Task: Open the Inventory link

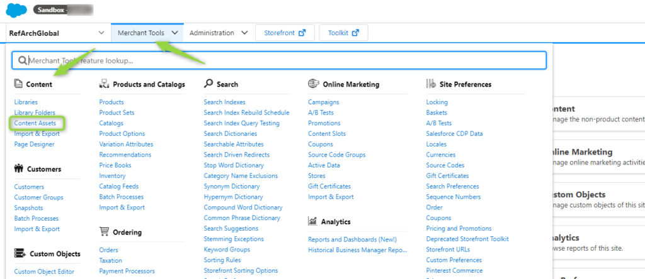Action: [x=112, y=175]
